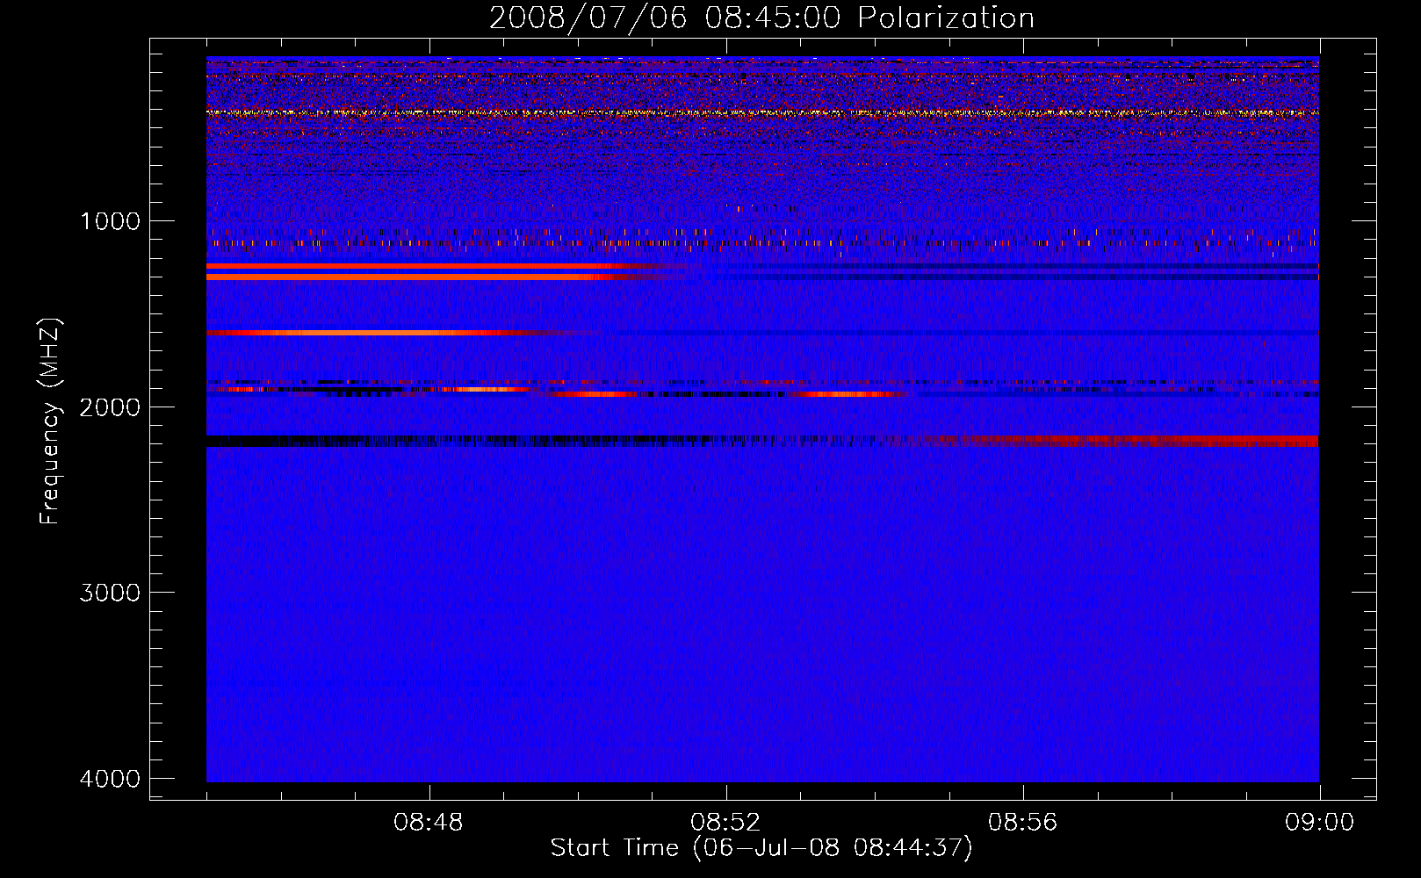
Task: Click the "Start Time (06-Jul-08 08:44:37)" axis label
Action: coord(761,848)
